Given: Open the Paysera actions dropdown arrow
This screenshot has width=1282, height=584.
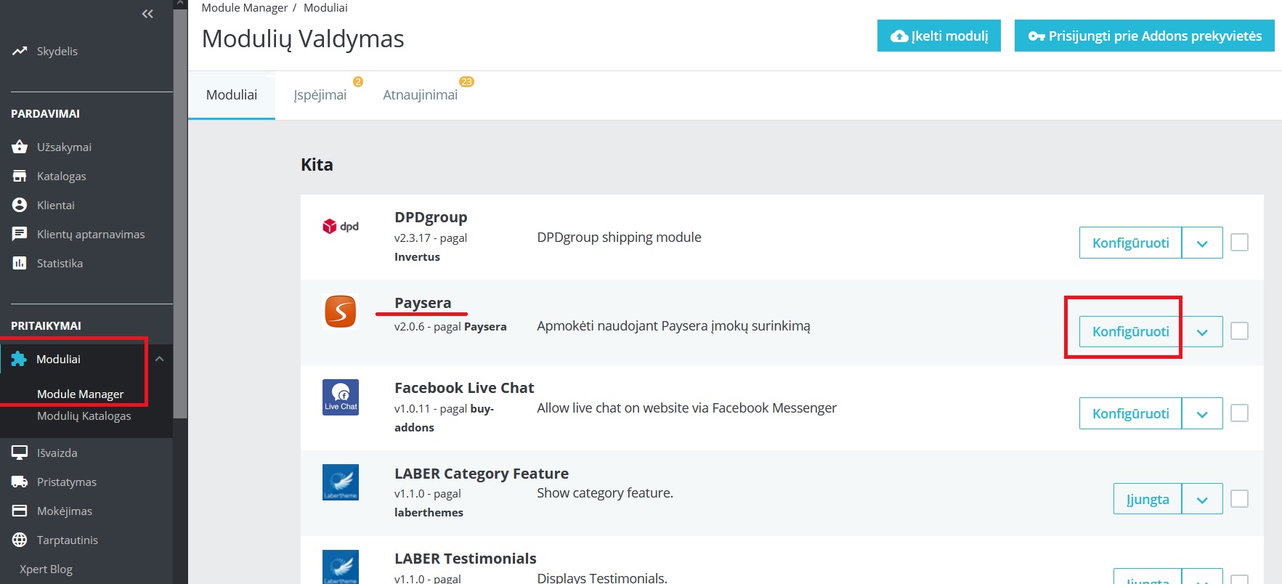Looking at the screenshot, I should 1202,331.
